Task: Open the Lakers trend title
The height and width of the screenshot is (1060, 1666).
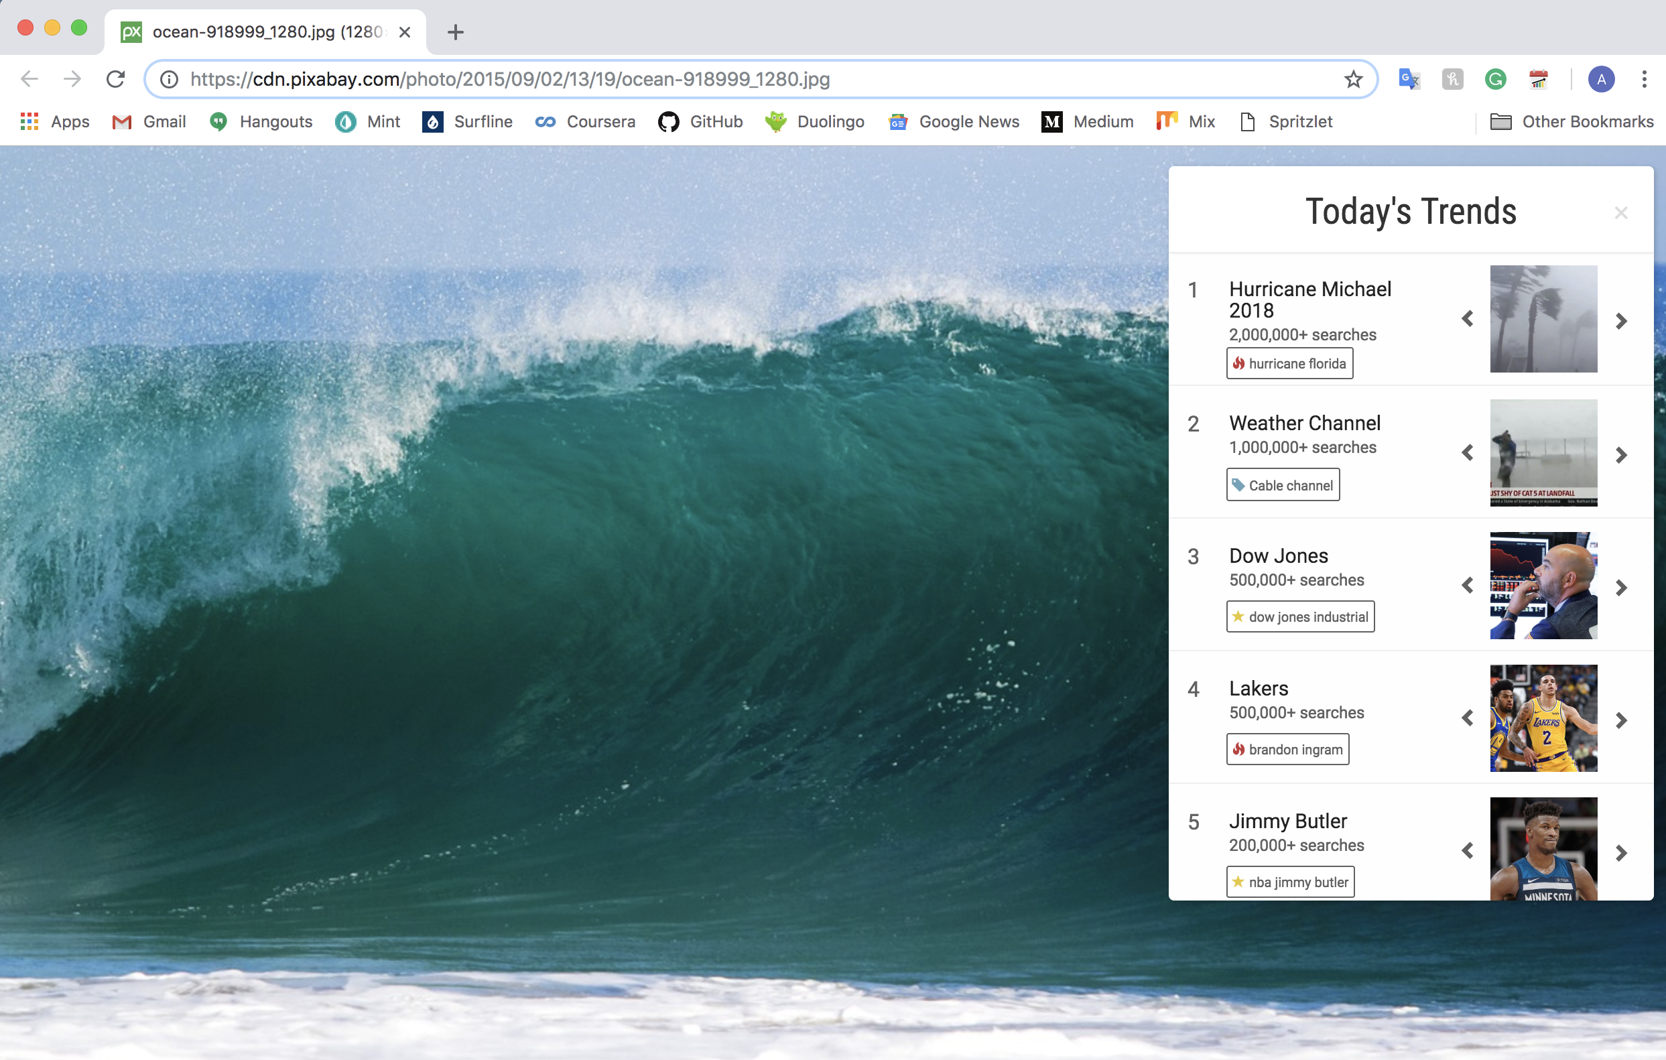Action: 1259,688
